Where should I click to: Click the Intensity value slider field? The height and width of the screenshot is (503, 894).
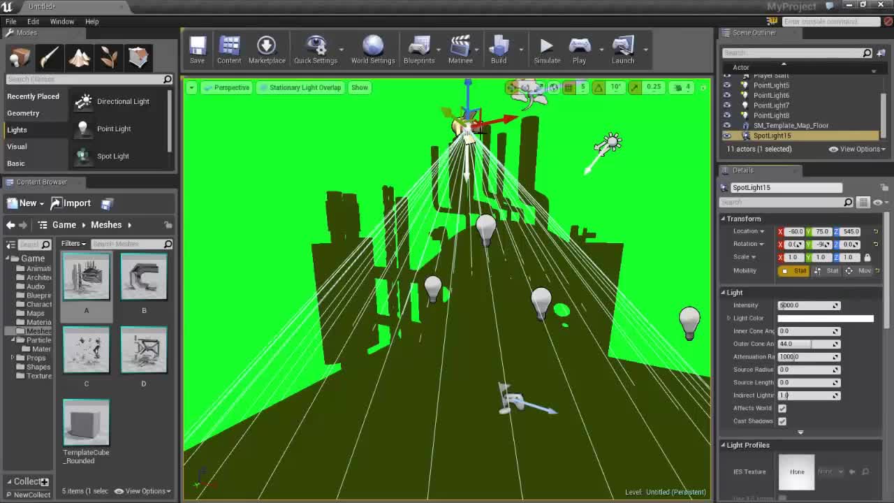point(809,305)
